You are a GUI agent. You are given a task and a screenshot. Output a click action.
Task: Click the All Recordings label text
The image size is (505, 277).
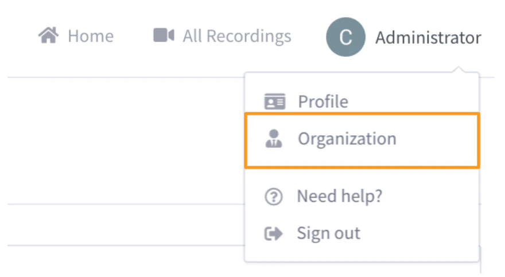237,37
